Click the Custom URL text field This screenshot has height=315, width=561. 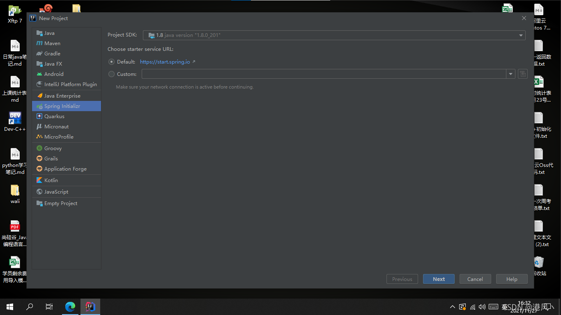[x=324, y=74]
